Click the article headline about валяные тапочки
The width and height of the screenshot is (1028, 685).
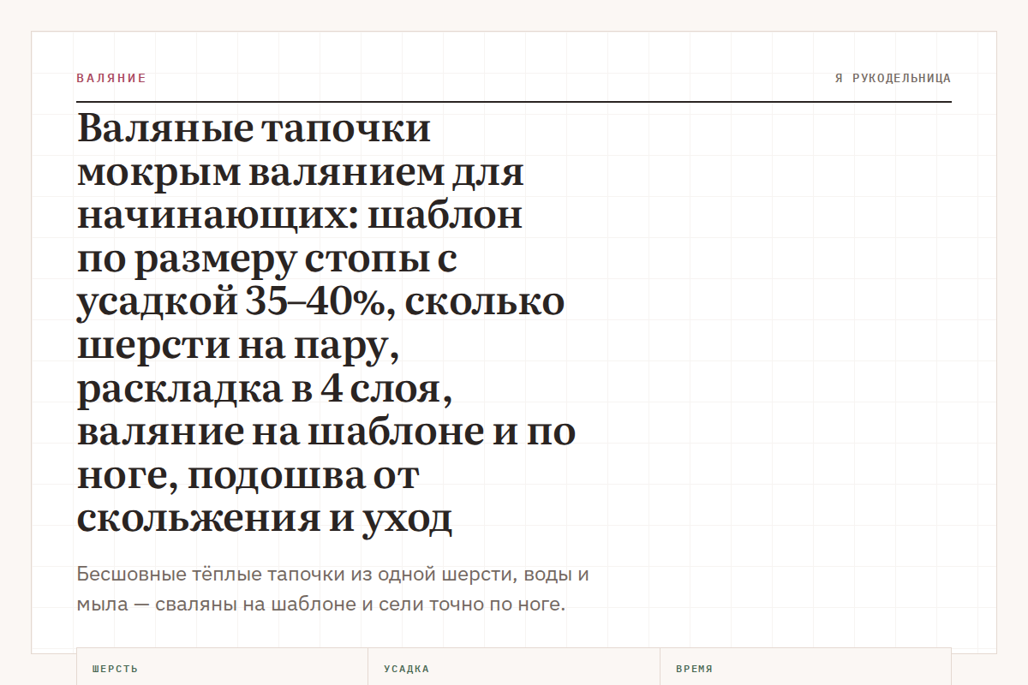pos(326,324)
